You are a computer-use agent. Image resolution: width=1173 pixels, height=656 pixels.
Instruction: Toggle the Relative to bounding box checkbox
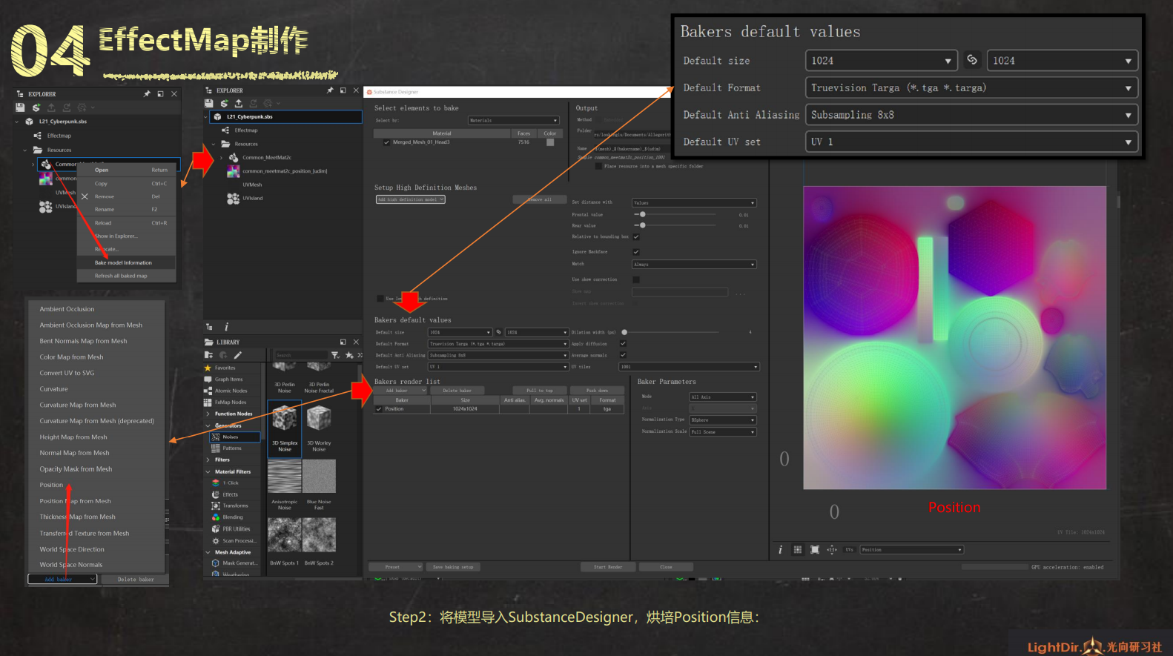(x=636, y=236)
